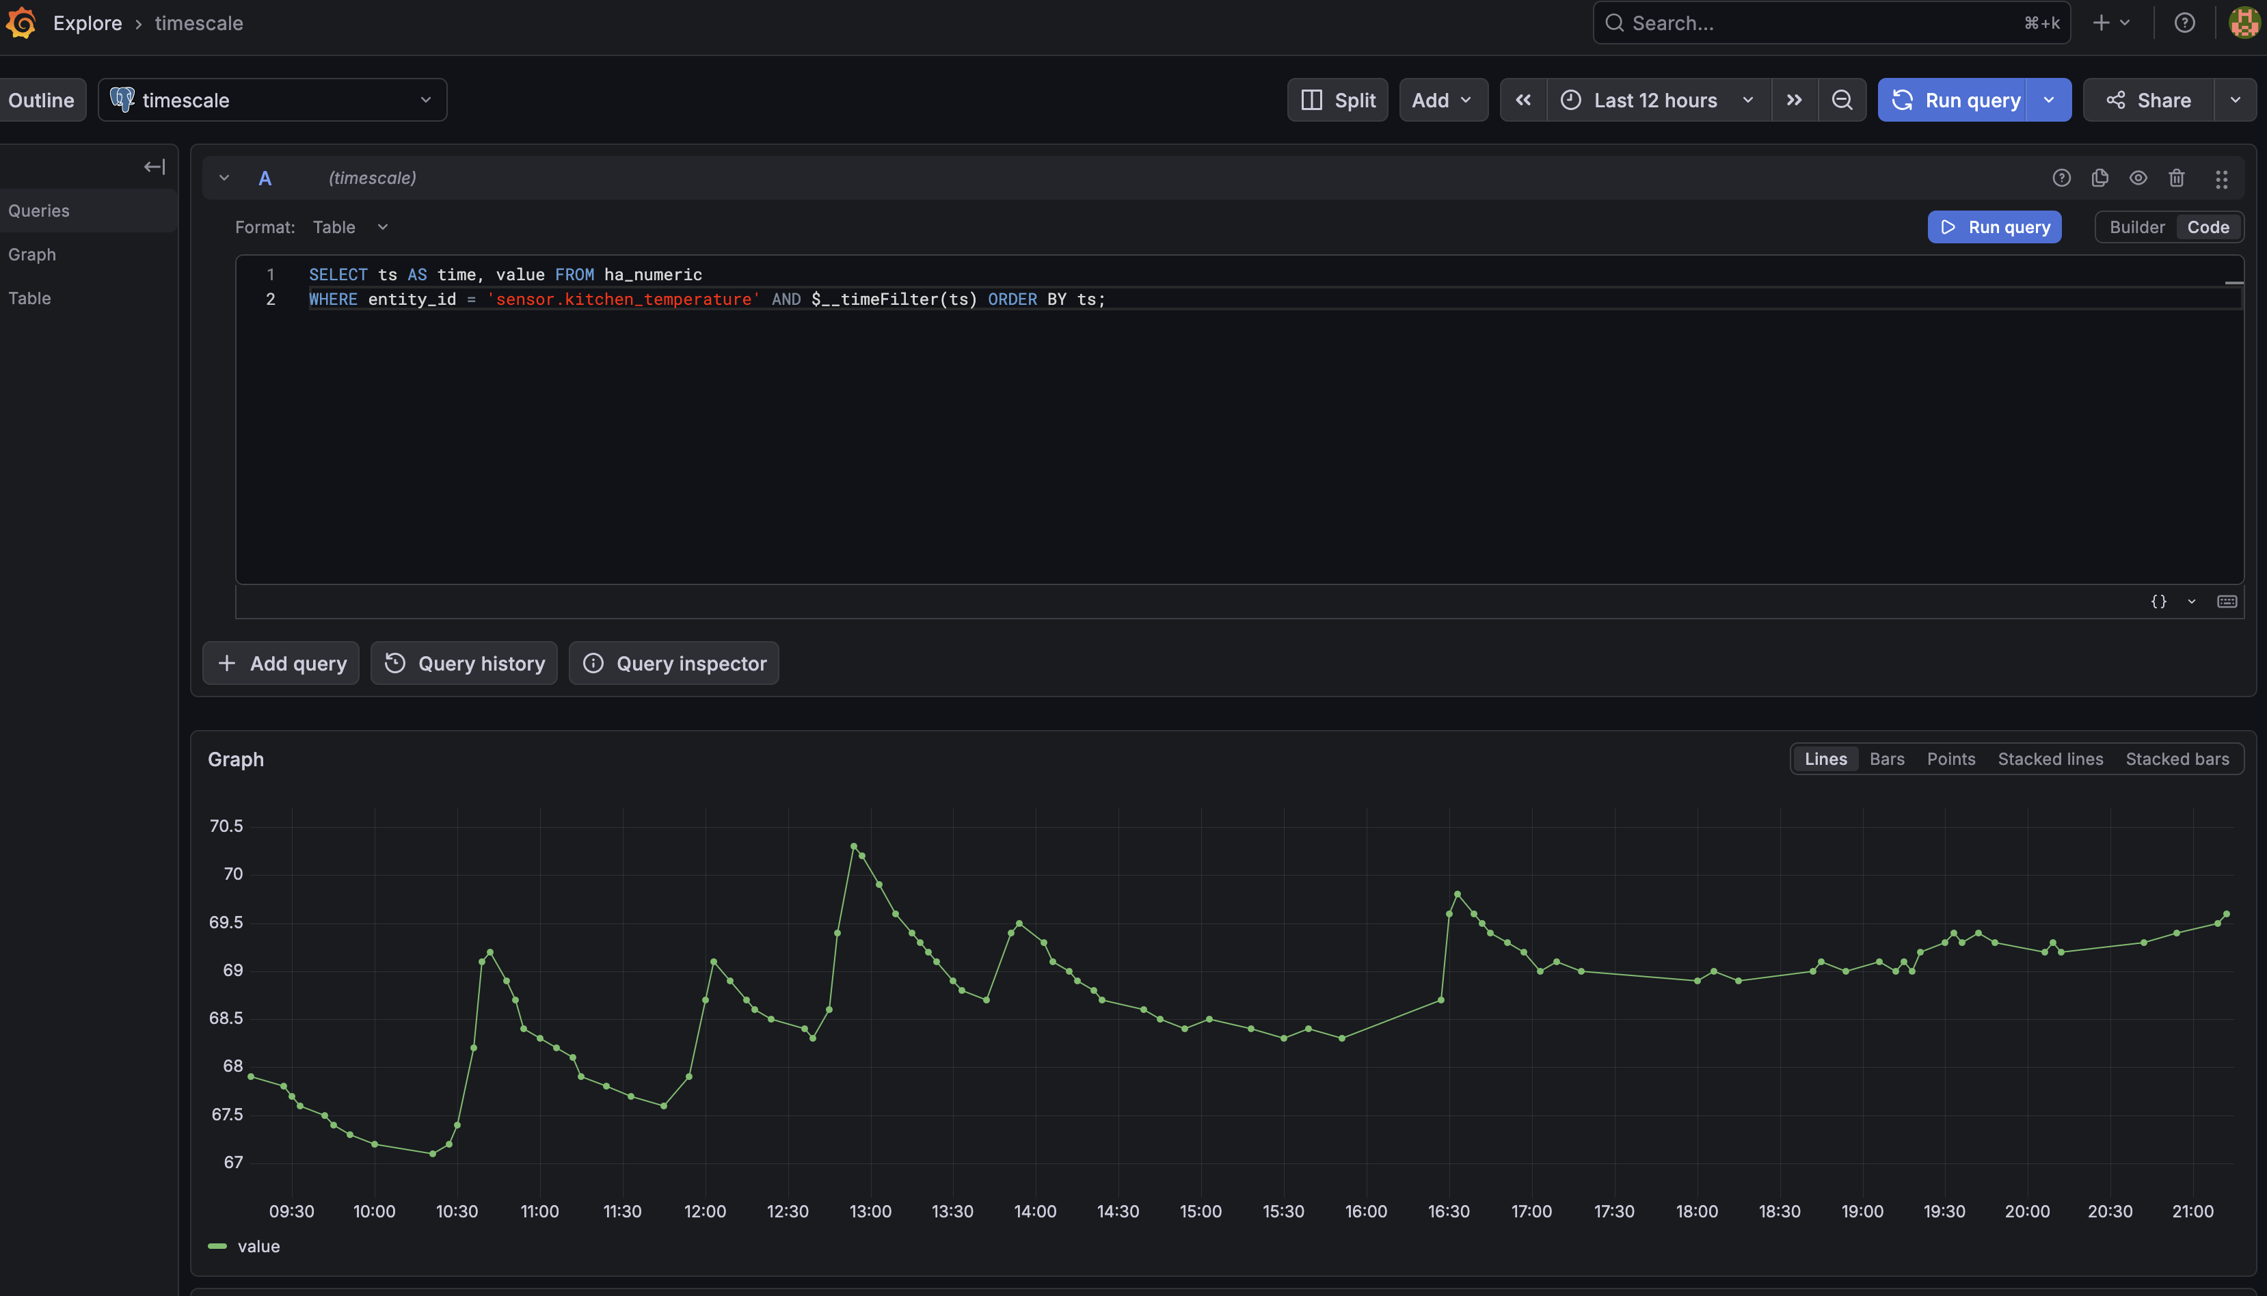Click Explore breadcrumb link
Image resolution: width=2267 pixels, height=1296 pixels.
[88, 23]
